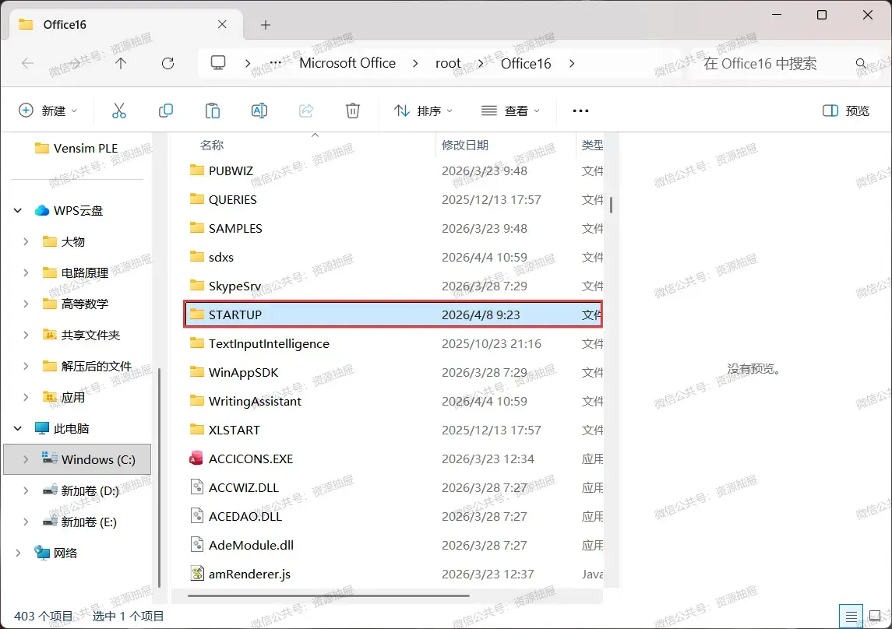The width and height of the screenshot is (892, 629).
Task: Click the horizontal scrollbar of file list
Action: 328,596
